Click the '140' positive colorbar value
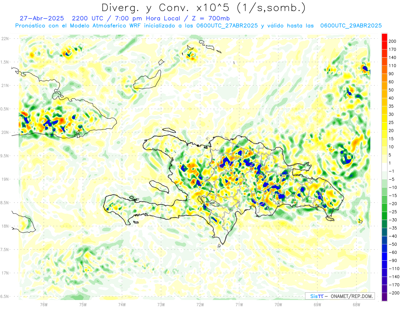 [x=392, y=58]
